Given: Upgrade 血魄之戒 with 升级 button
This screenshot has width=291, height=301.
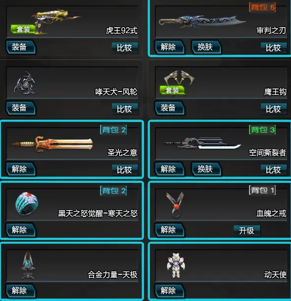Looking at the screenshot, I should [247, 230].
